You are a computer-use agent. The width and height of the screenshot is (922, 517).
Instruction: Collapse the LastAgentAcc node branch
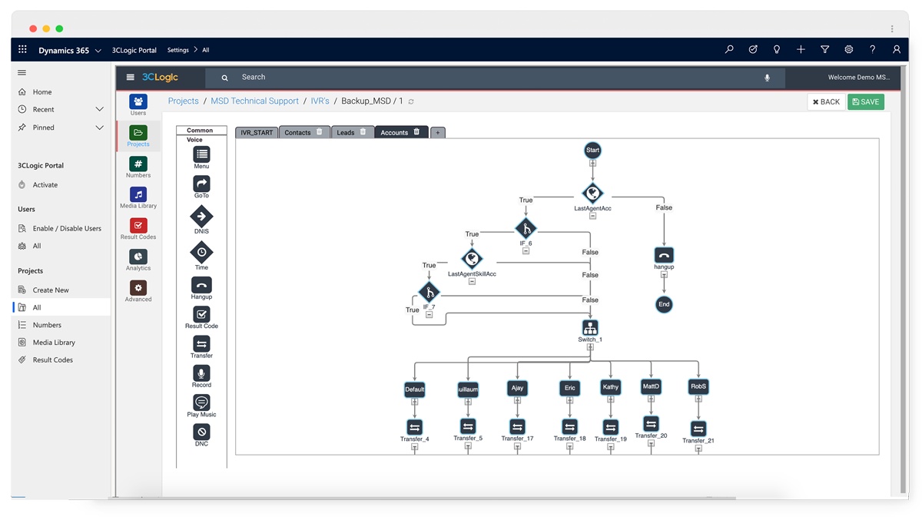(592, 216)
